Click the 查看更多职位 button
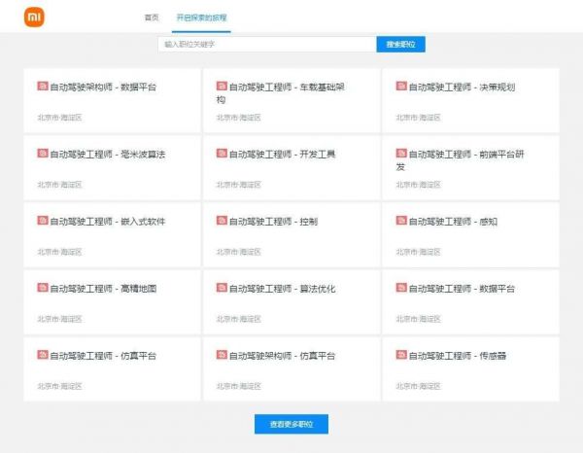The image size is (583, 453). 291,424
